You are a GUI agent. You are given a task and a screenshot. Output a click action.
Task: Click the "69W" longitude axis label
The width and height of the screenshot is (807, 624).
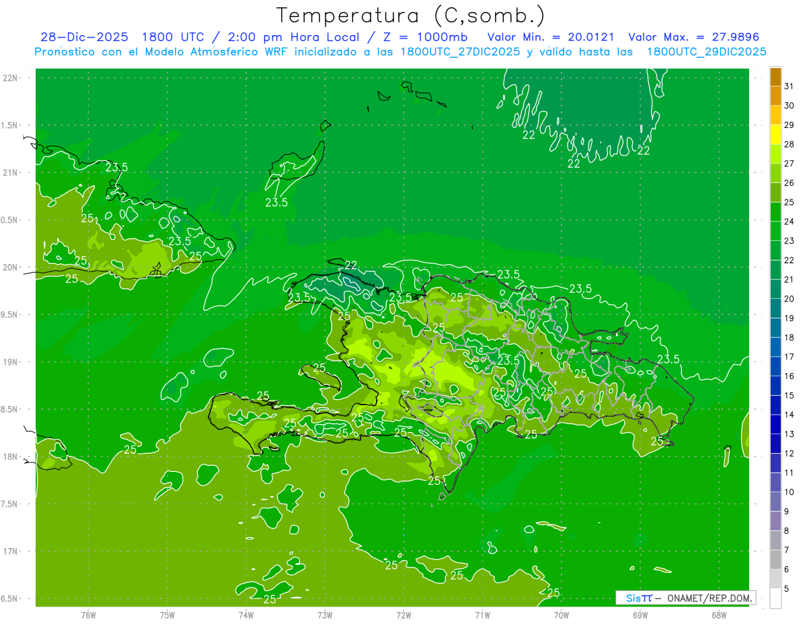pos(640,615)
